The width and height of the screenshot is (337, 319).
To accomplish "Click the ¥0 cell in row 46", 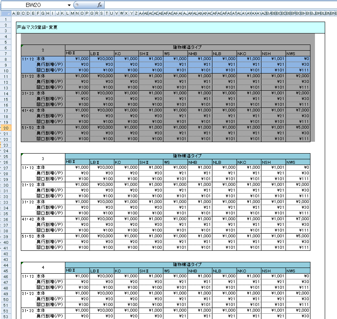I will click(x=298, y=276).
